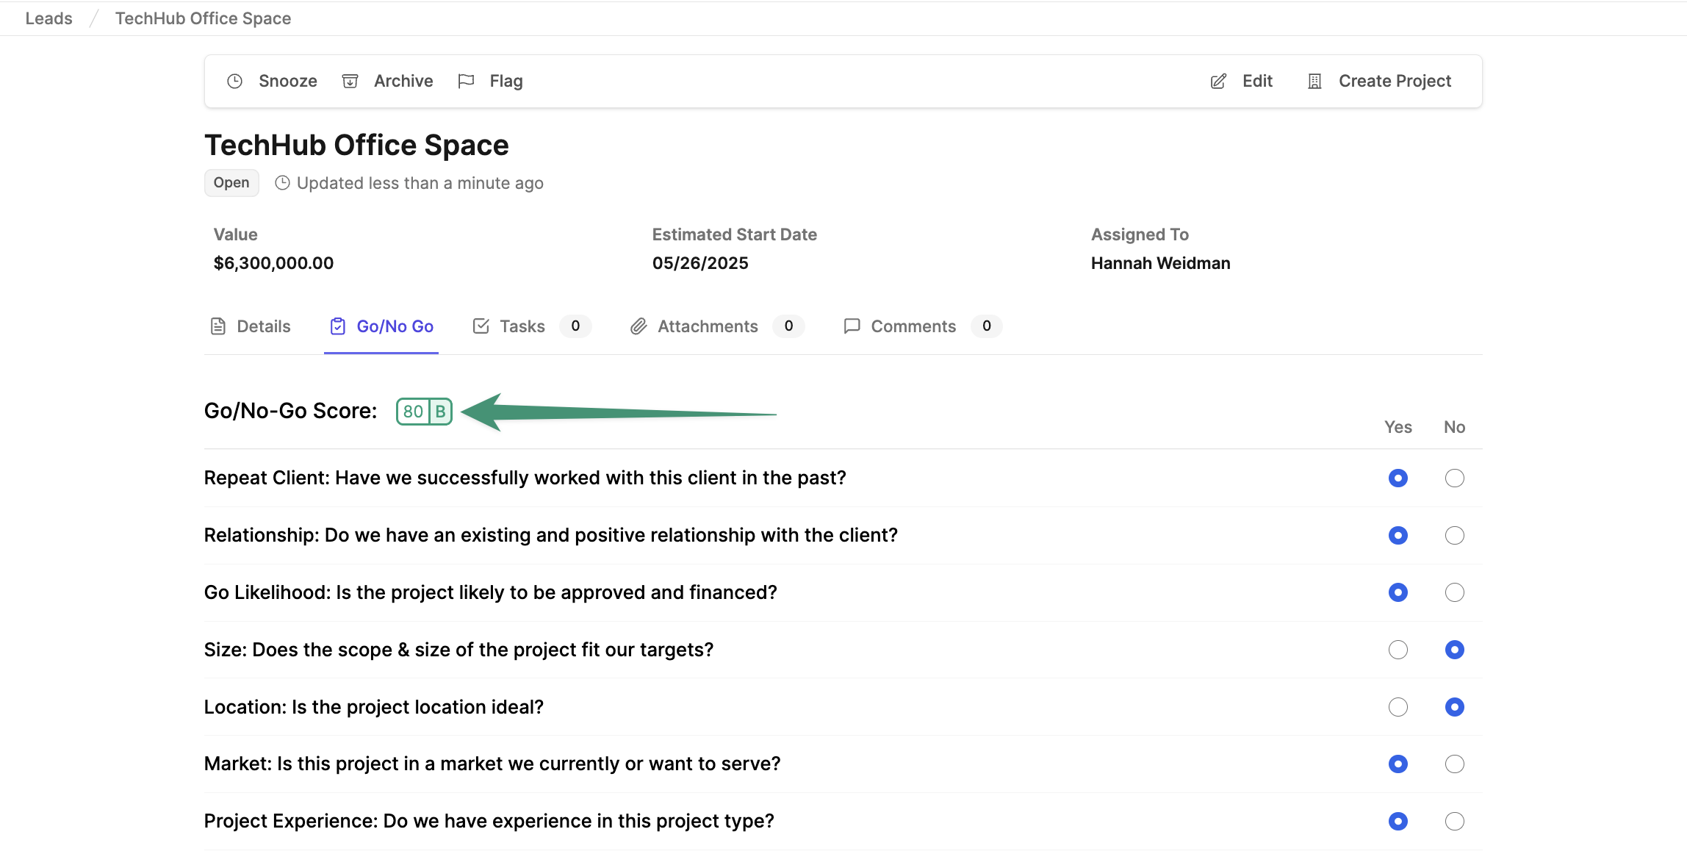Select Yes for Location question
The height and width of the screenshot is (854, 1687).
coord(1398,707)
